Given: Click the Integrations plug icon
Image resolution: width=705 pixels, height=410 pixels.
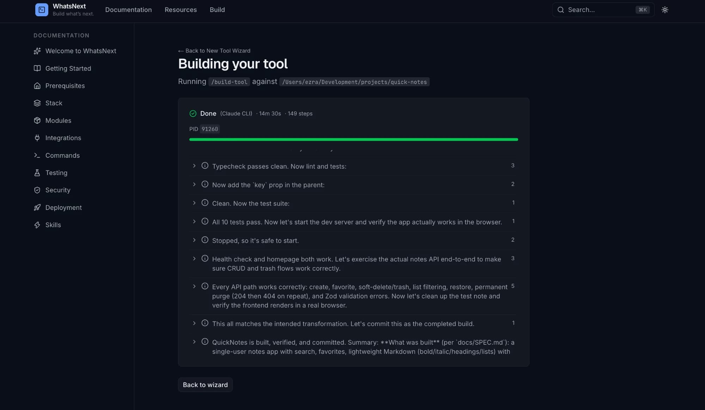Looking at the screenshot, I should click(x=37, y=138).
